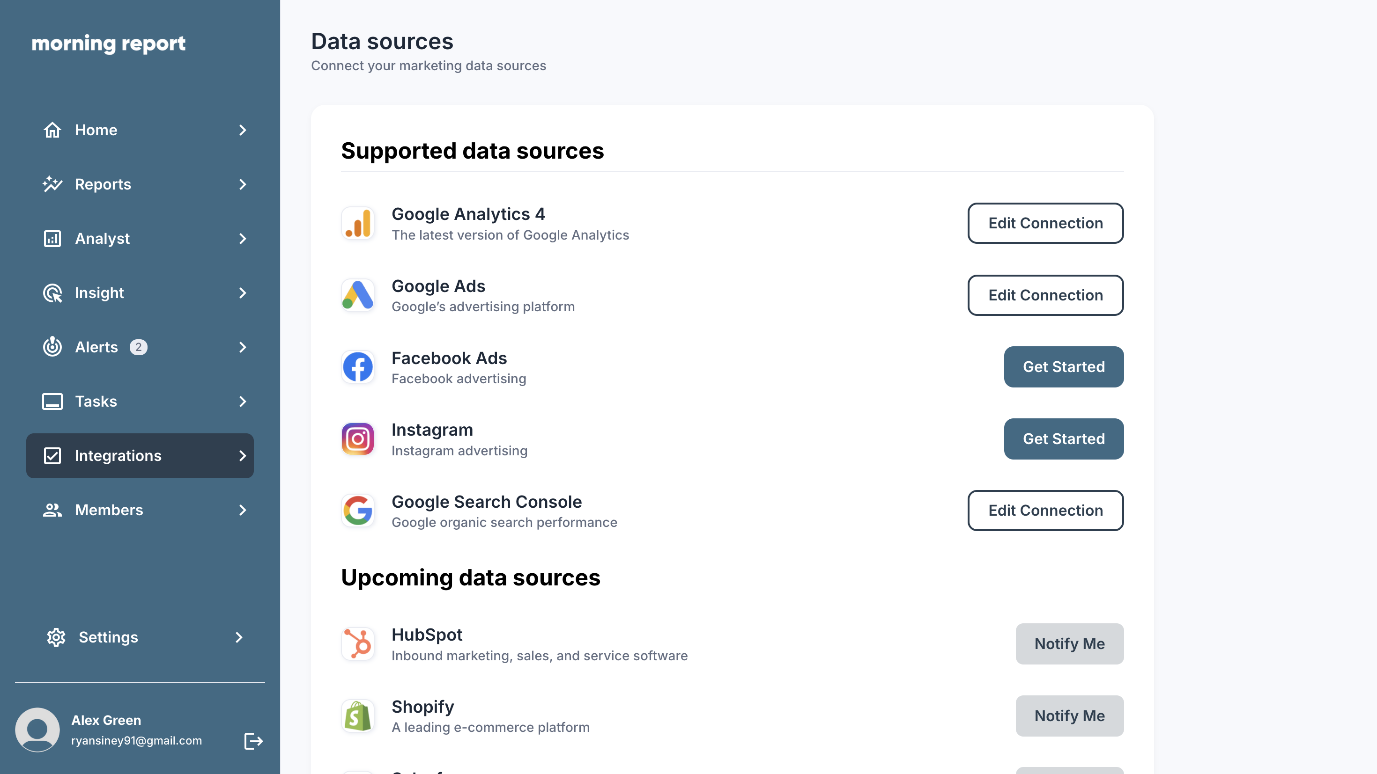Screen dimensions: 1377x774
Task: Click the Google Search Console logo
Action: tap(358, 511)
